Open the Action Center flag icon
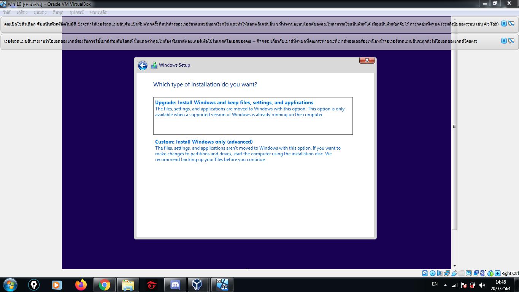 tap(464, 285)
